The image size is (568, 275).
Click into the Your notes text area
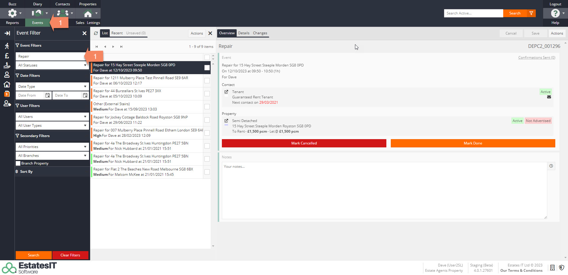point(384,191)
